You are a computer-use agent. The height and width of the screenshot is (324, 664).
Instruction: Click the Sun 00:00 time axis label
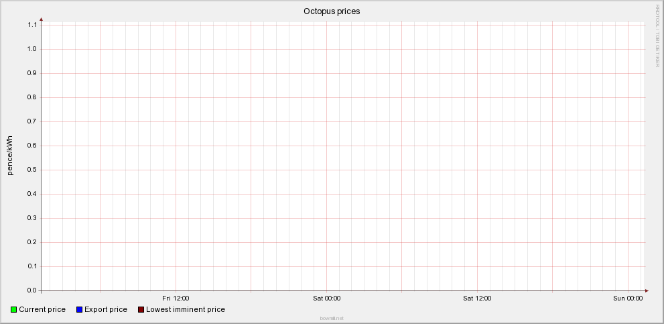628,298
